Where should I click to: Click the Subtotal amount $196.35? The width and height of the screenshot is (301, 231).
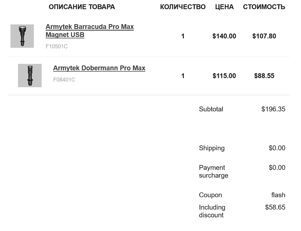click(x=273, y=109)
